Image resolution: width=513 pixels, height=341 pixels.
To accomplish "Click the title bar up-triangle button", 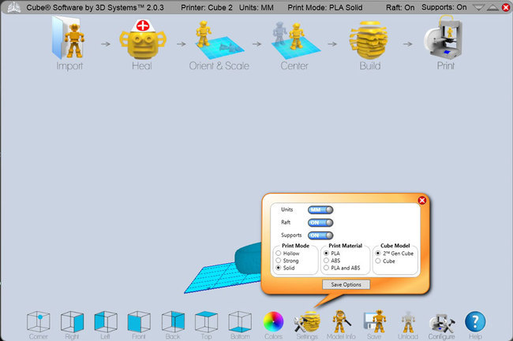I will pyautogui.click(x=492, y=7).
